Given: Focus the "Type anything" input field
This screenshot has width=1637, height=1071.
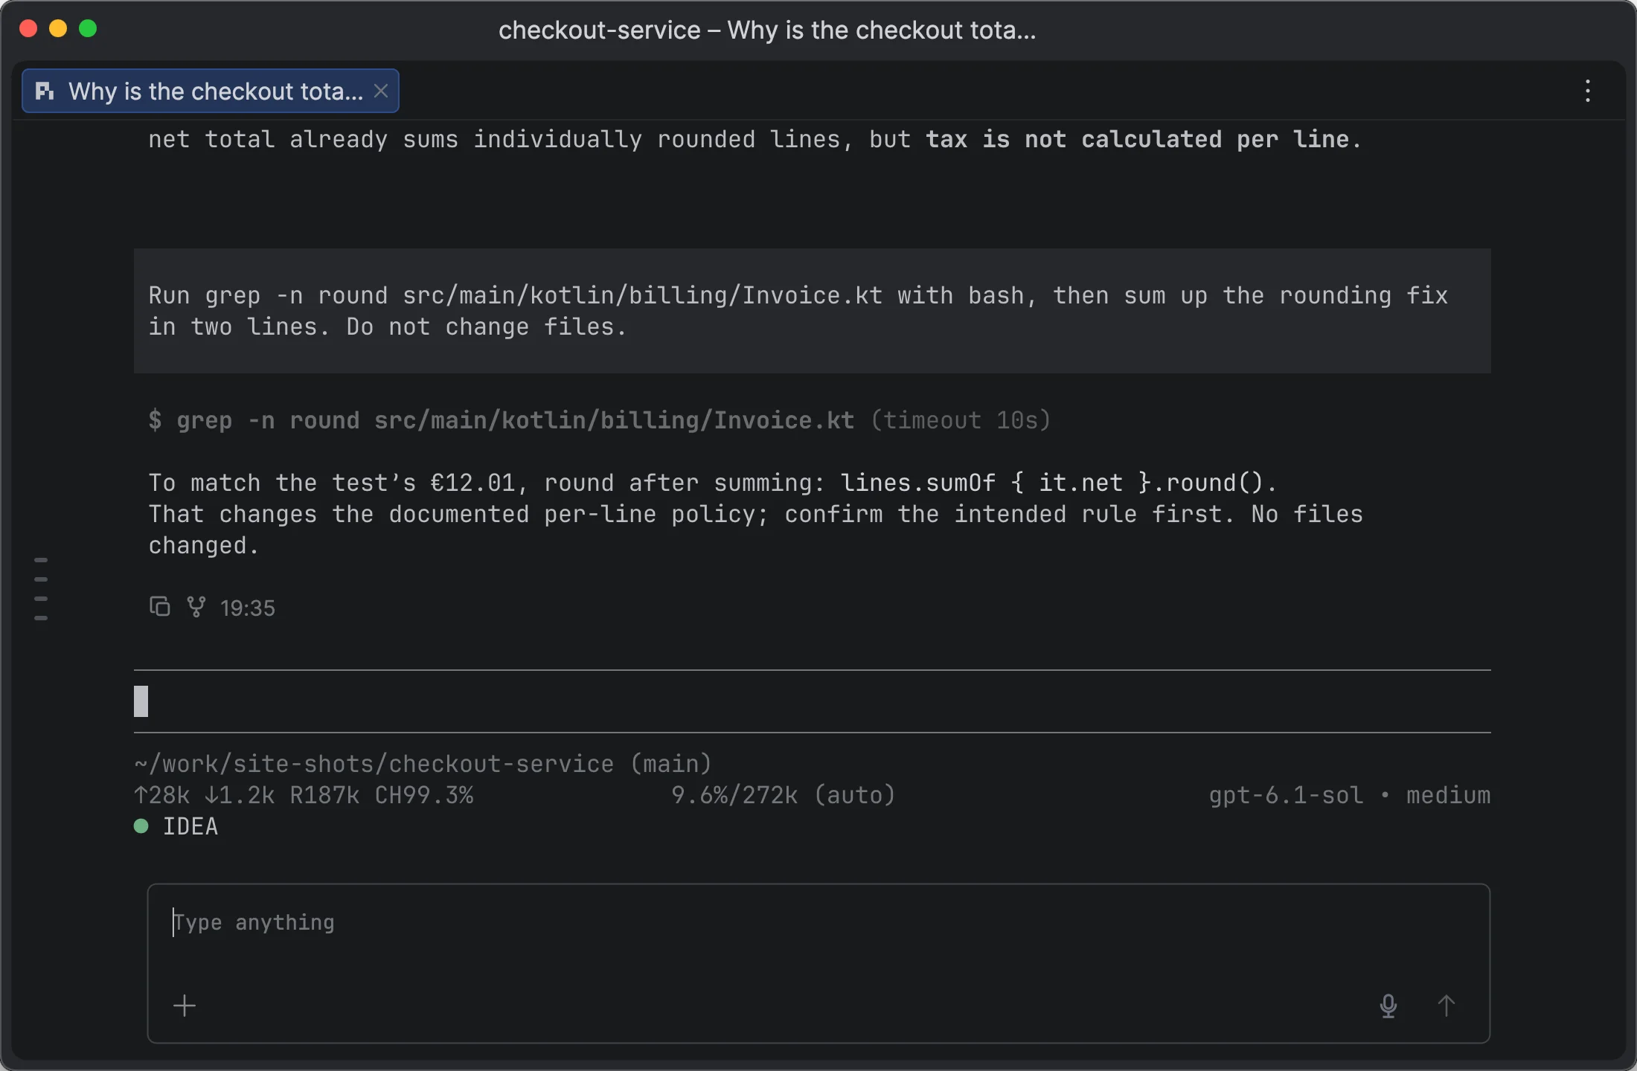Looking at the screenshot, I should pos(818,963).
